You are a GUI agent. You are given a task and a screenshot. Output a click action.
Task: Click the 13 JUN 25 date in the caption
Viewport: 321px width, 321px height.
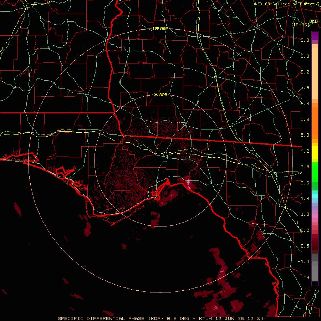tap(230, 319)
